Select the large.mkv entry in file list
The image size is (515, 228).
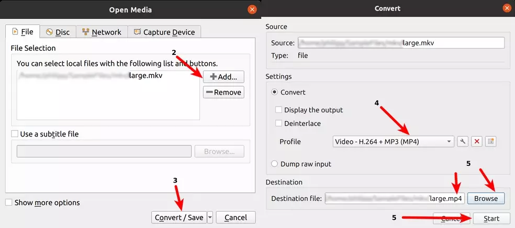108,75
